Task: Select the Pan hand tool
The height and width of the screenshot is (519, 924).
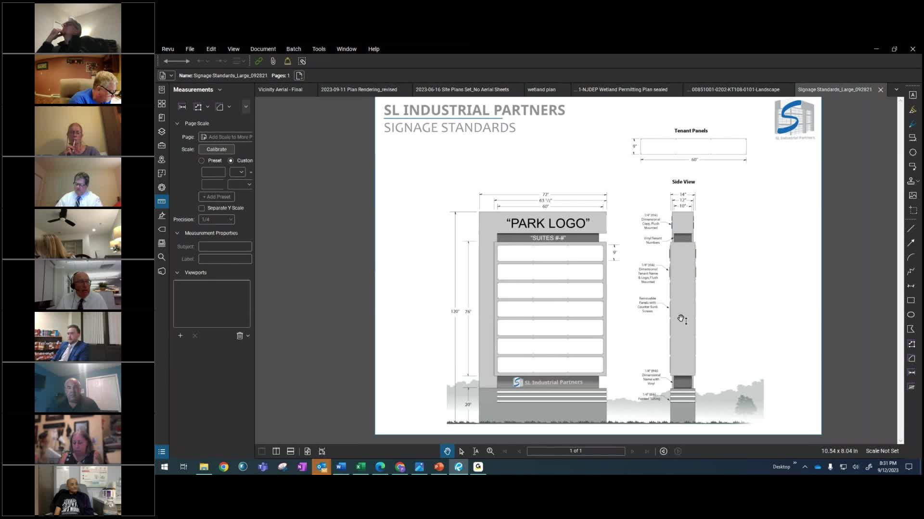Action: pyautogui.click(x=447, y=451)
